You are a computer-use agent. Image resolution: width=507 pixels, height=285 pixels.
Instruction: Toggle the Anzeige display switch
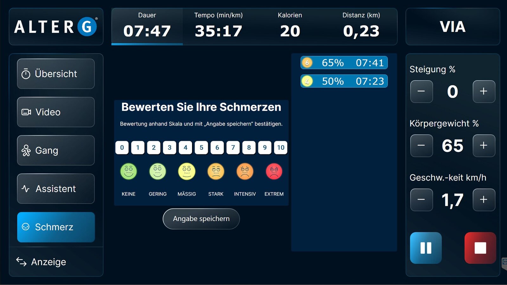(41, 262)
